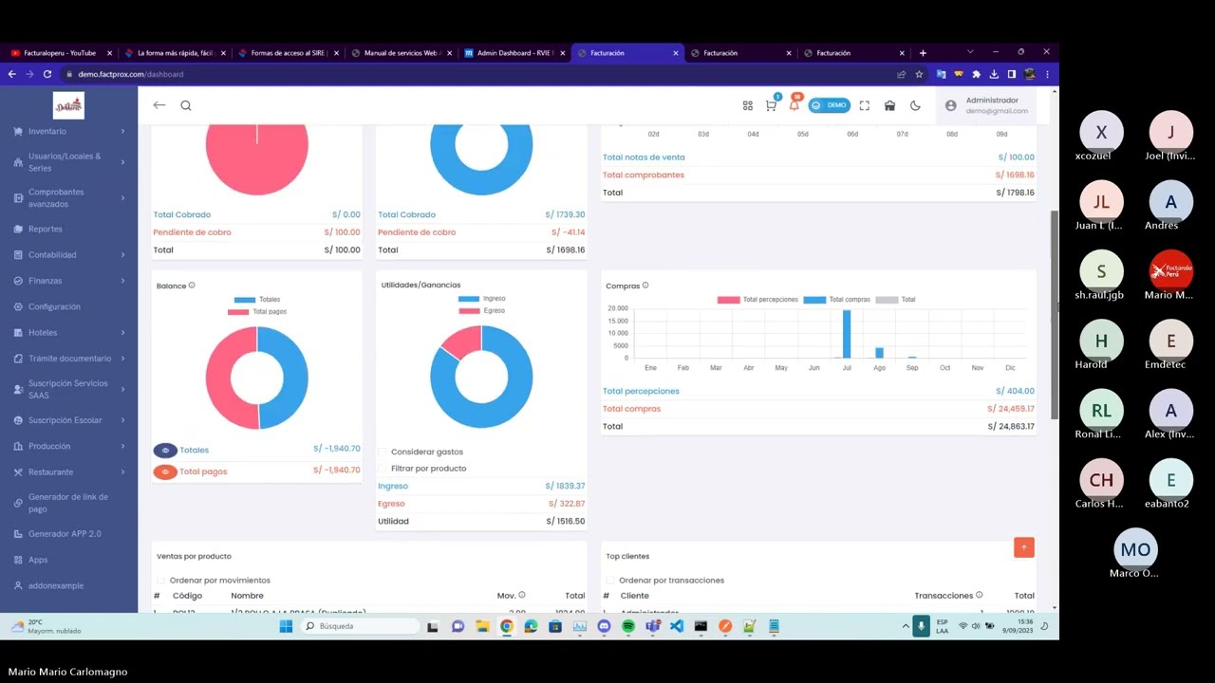
Task: Click the company logo in the sidebar
Action: [x=68, y=105]
